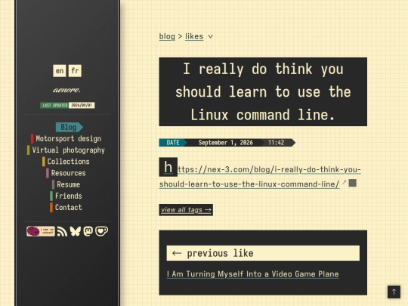Click the article title heading
Viewport: 408px width, 306px height.
point(263,92)
